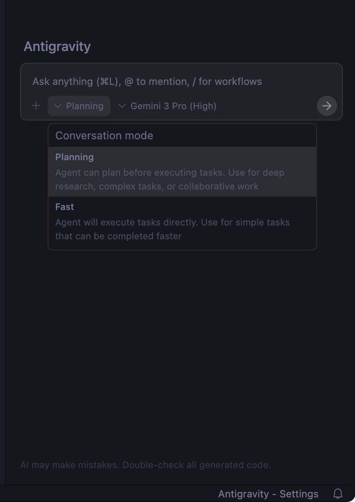Open Antigravity - Settings from the status bar
The height and width of the screenshot is (502, 355).
click(268, 494)
